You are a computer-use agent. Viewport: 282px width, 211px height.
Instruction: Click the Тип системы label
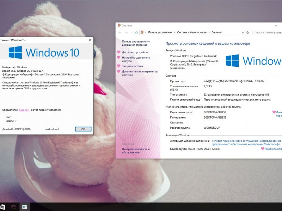click(178, 95)
